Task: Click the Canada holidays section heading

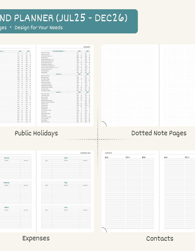Action: tap(58, 92)
